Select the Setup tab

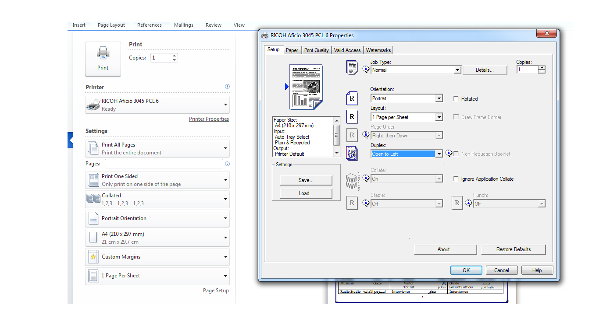click(274, 49)
